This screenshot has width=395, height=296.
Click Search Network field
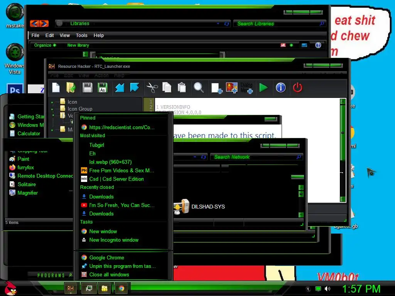(x=257, y=157)
